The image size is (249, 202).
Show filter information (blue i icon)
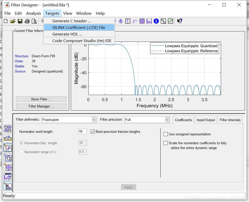click(156, 21)
